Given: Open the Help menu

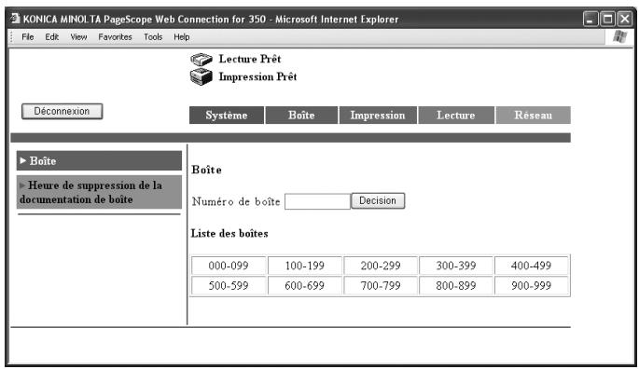Looking at the screenshot, I should pos(182,37).
